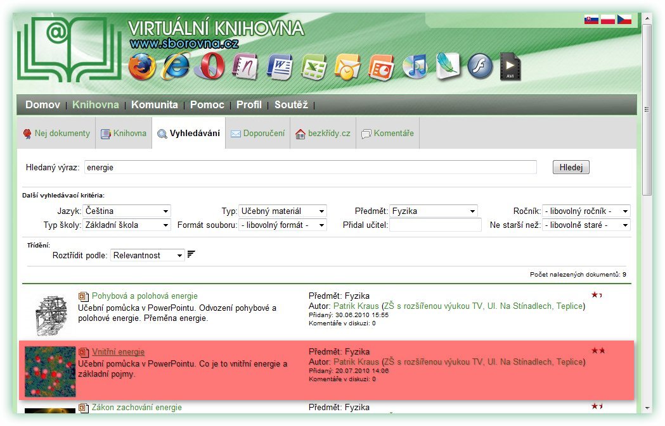665x426 pixels.
Task: Click the Hledej search button
Action: (x=571, y=167)
